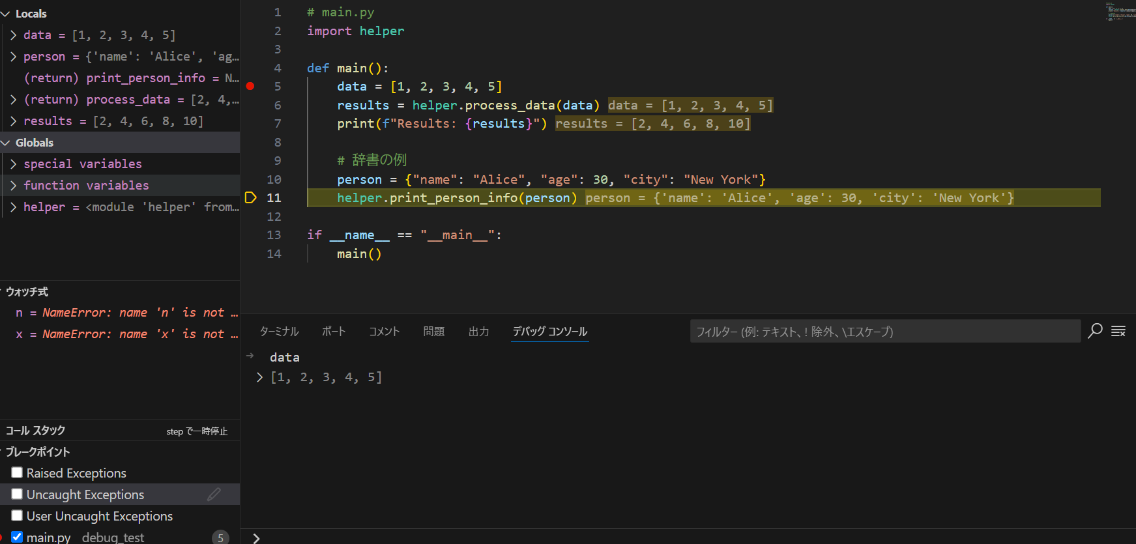Viewport: 1136px width, 544px height.
Task: Open the 出力 tab
Action: 478,331
